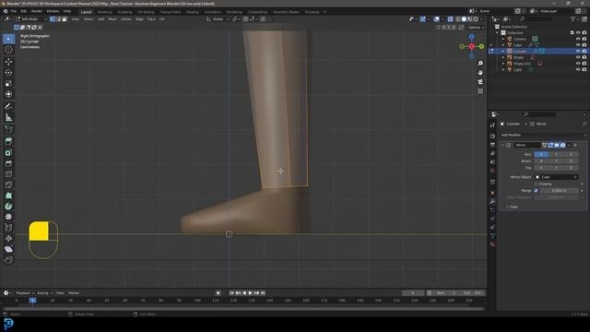Open Mirror Object Cube field
Image resolution: width=590 pixels, height=332 pixels.
coord(556,177)
